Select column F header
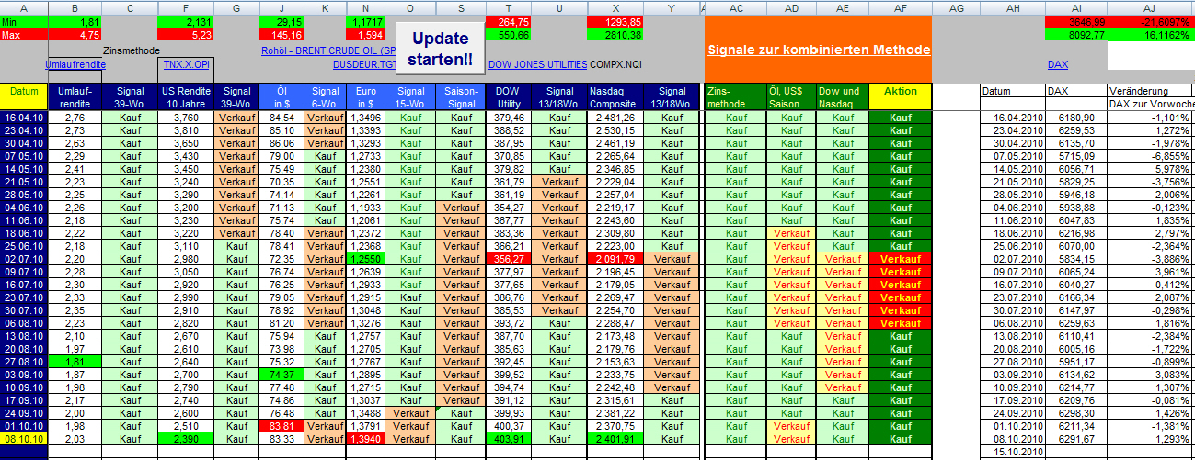This screenshot has width=1195, height=460. tap(186, 7)
